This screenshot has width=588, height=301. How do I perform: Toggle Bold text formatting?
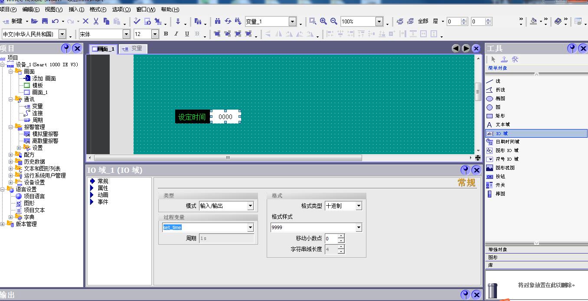[x=166, y=34]
